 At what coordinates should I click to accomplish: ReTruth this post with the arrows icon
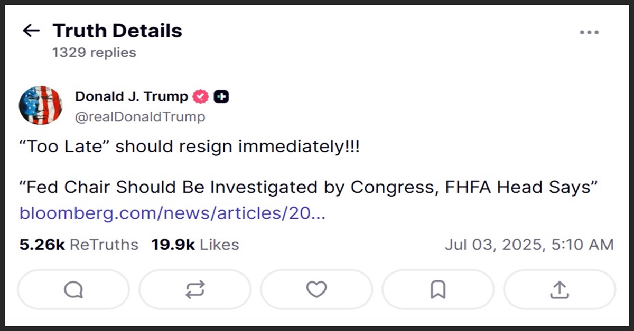[195, 289]
